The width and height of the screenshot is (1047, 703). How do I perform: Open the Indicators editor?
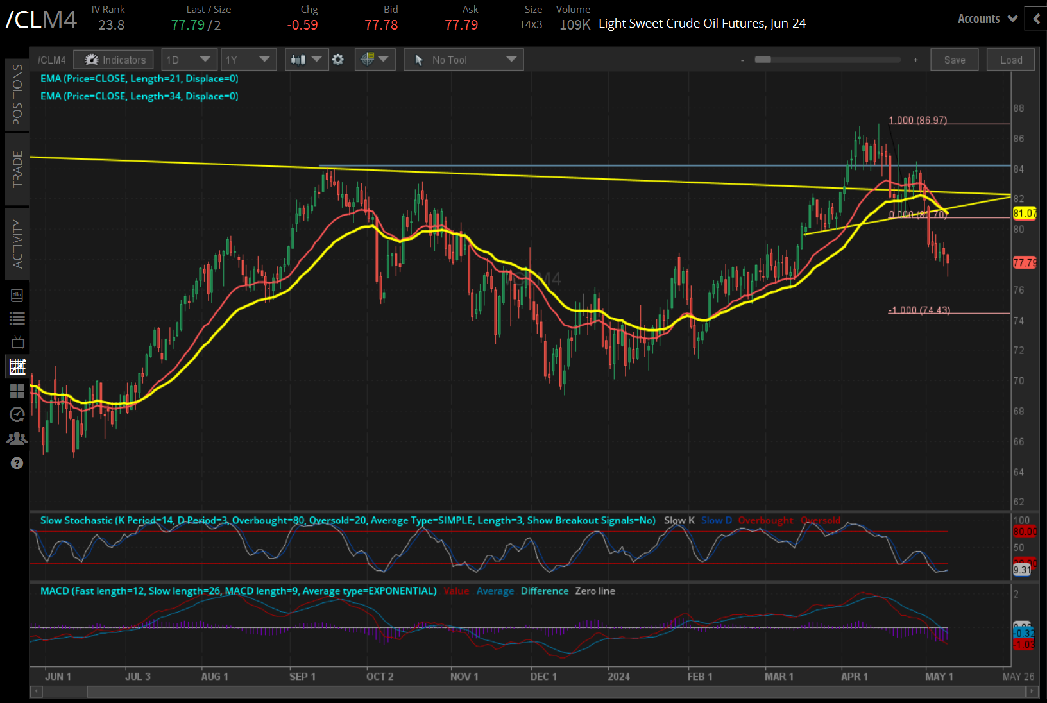pos(113,59)
